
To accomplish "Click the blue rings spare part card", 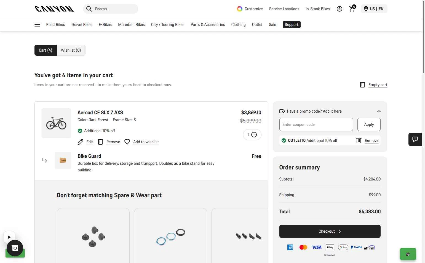I will click(170, 236).
